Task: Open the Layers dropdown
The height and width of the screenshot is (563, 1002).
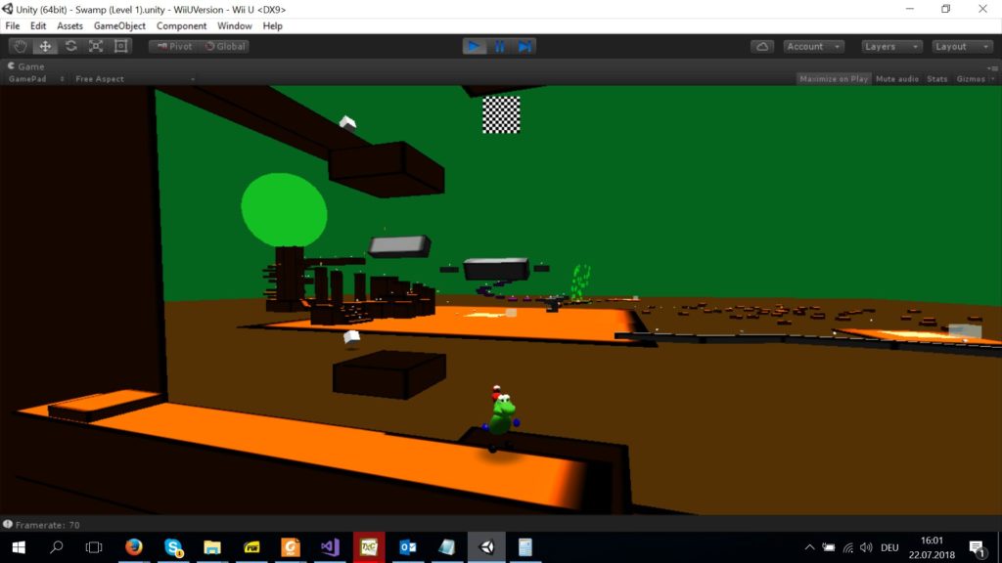Action: click(891, 47)
